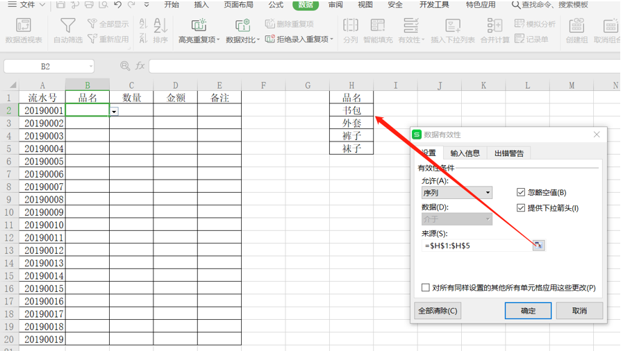Select header cell 备注 in column E
The height and width of the screenshot is (351, 623).
point(219,98)
